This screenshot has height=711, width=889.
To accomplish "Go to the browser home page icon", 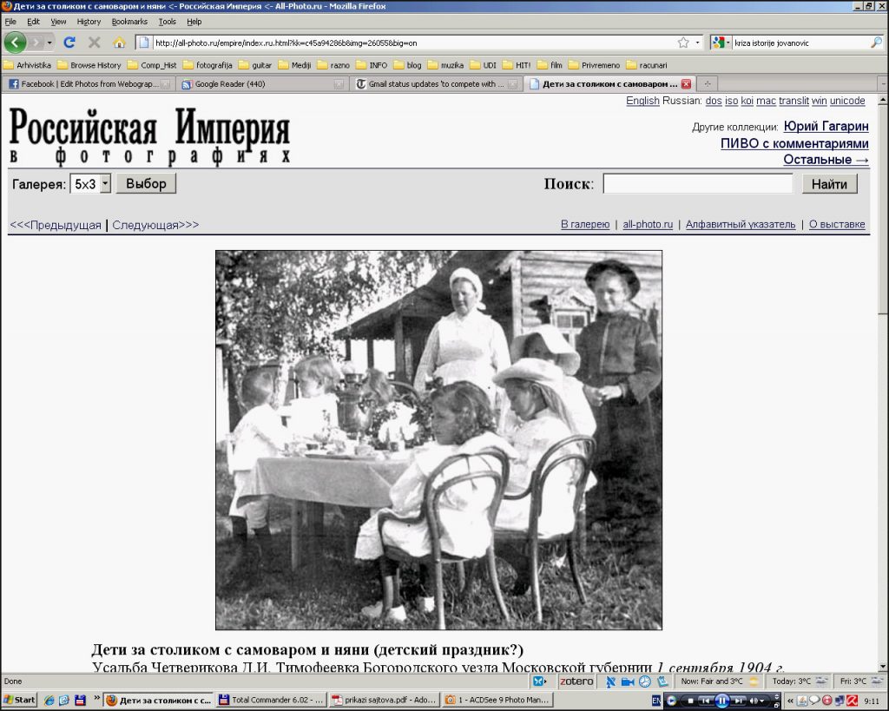I will point(119,42).
